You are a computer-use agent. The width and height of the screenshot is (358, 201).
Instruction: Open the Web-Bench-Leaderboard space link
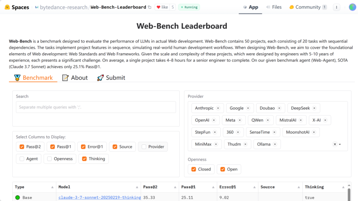(x=118, y=7)
